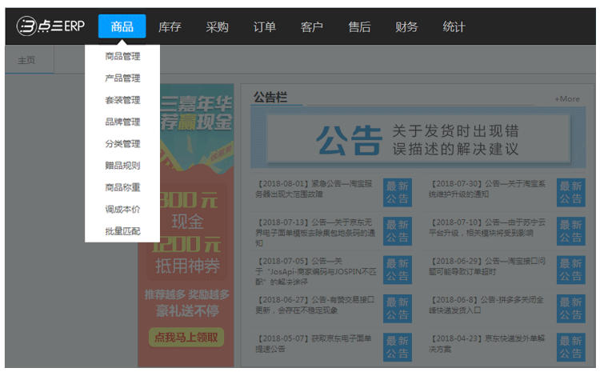The image size is (600, 372).
Task: Open 赠品规则 from the 商品 menu
Action: click(122, 166)
